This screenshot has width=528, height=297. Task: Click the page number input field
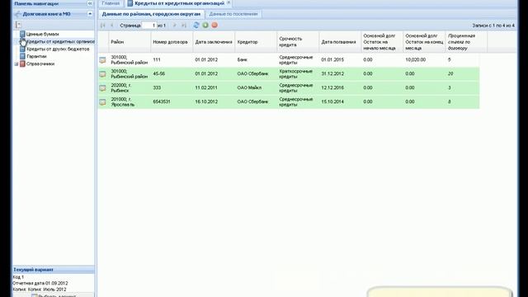click(149, 26)
